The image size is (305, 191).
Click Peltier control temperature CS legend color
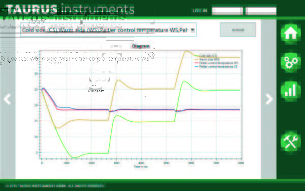[196, 67]
